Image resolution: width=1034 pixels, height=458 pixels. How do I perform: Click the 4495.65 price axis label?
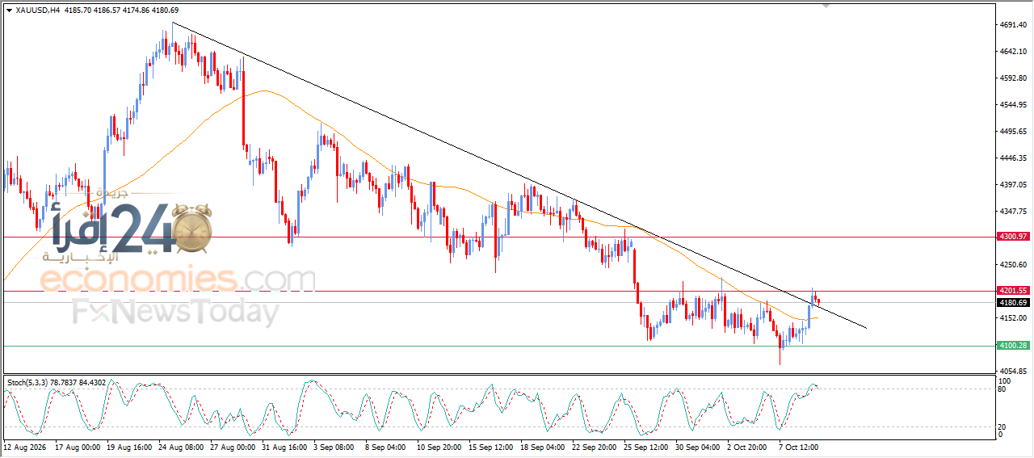(1013, 132)
